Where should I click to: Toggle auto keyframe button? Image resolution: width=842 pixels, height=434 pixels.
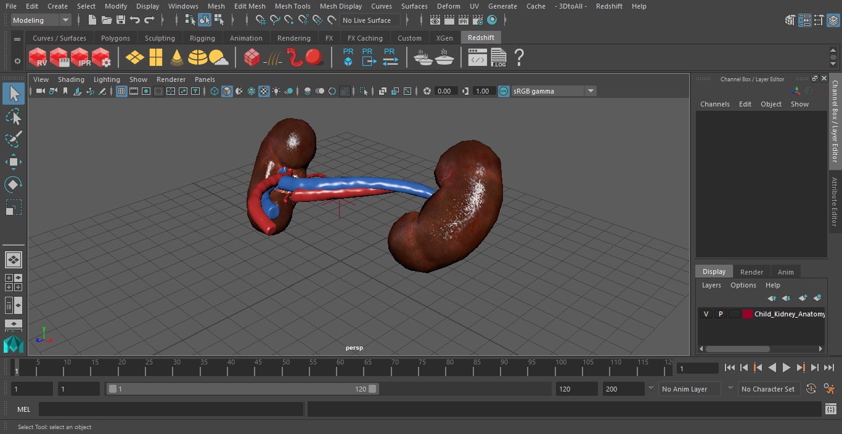811,389
